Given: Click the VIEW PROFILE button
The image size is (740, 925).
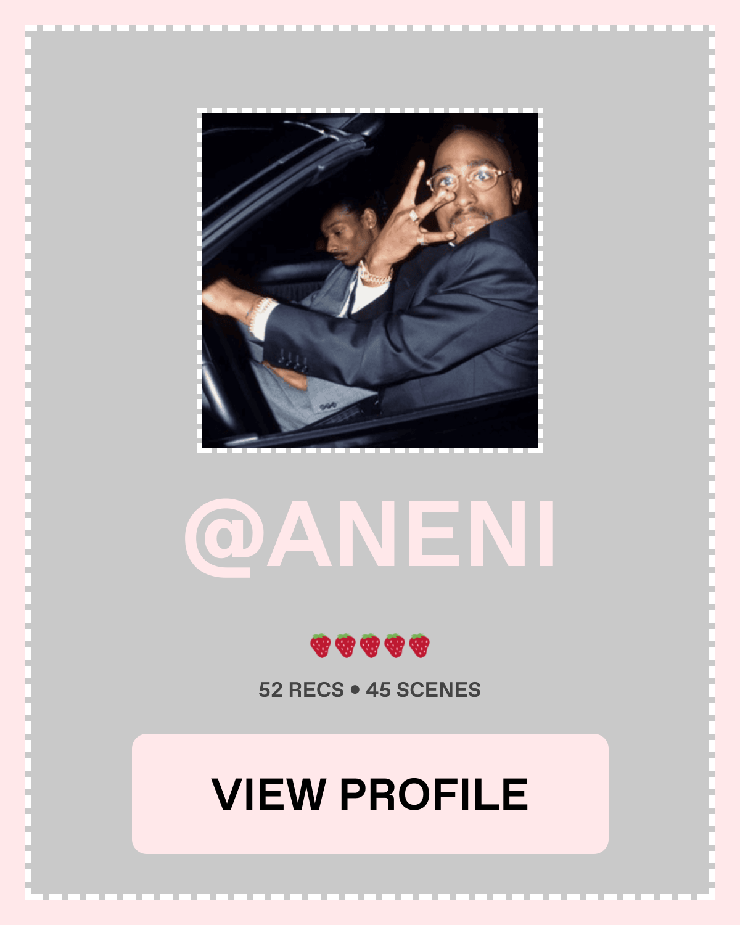Looking at the screenshot, I should click(370, 794).
